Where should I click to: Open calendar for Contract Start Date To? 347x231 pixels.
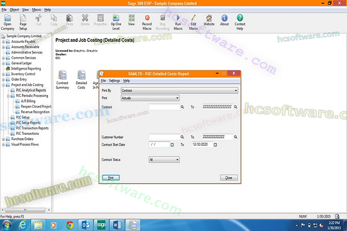215,145
